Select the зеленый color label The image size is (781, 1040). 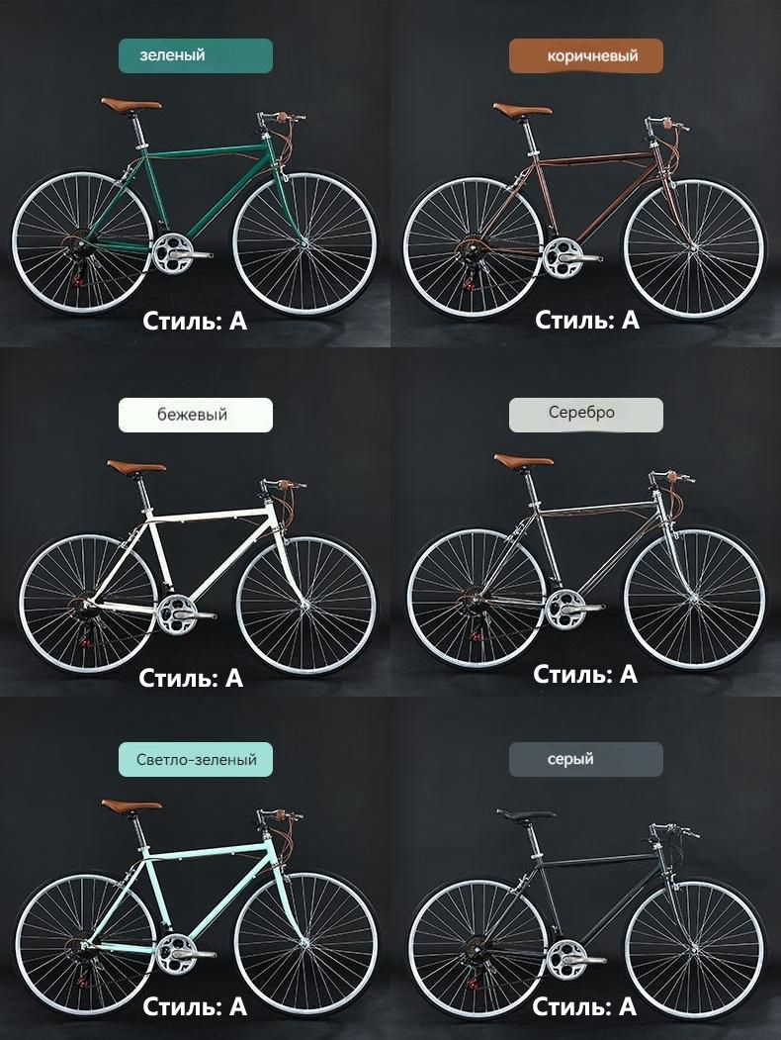(x=196, y=55)
